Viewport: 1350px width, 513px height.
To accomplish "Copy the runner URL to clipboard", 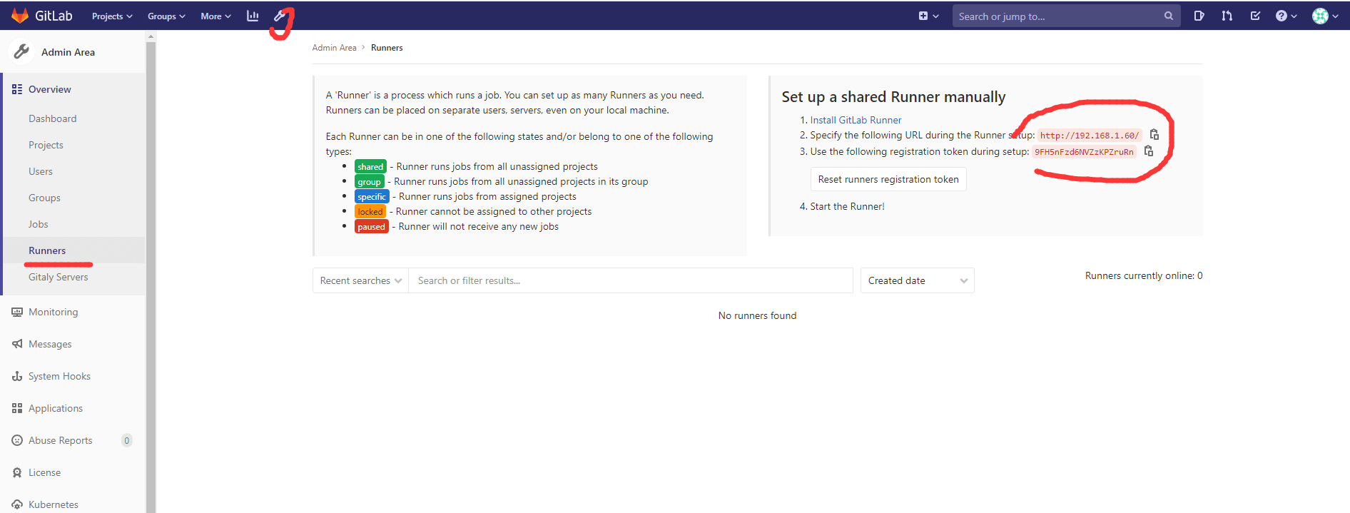I will (x=1154, y=135).
